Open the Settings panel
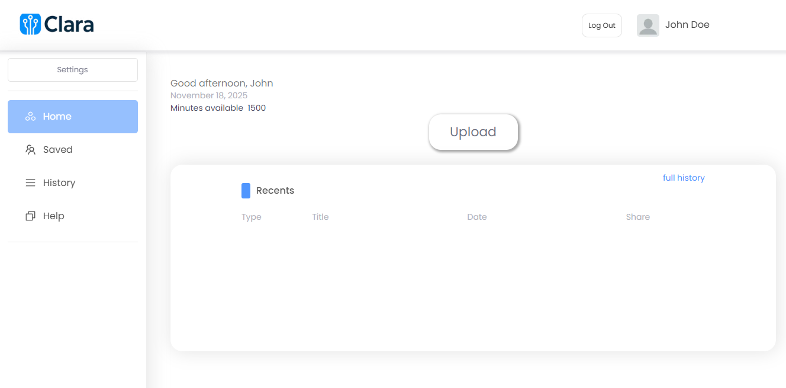The height and width of the screenshot is (388, 786). pyautogui.click(x=72, y=69)
